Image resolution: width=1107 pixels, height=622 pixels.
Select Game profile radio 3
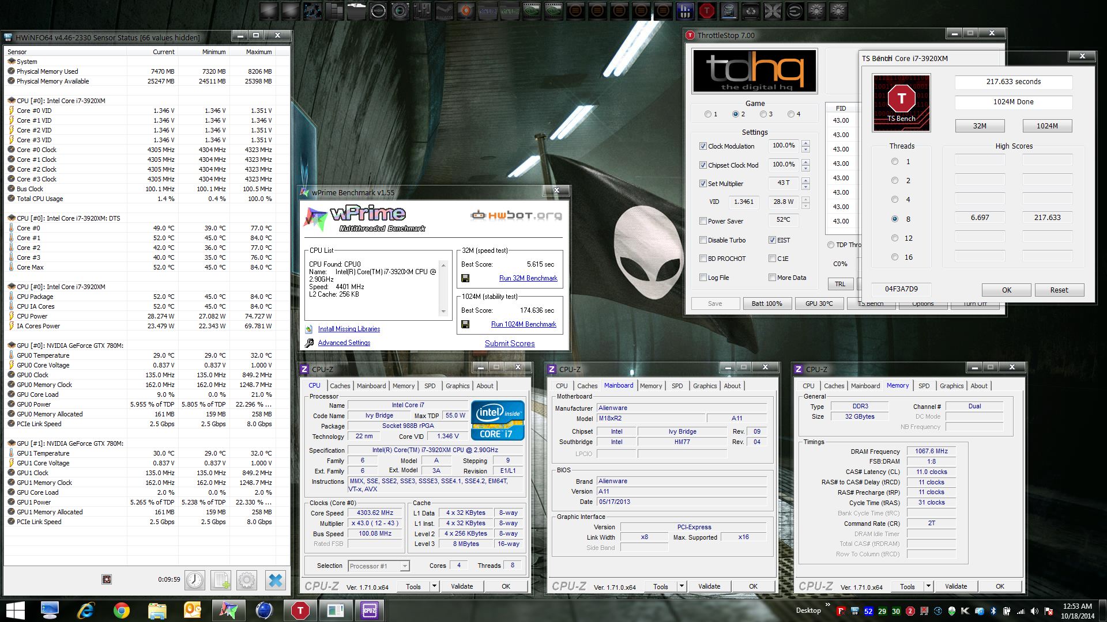pyautogui.click(x=763, y=114)
